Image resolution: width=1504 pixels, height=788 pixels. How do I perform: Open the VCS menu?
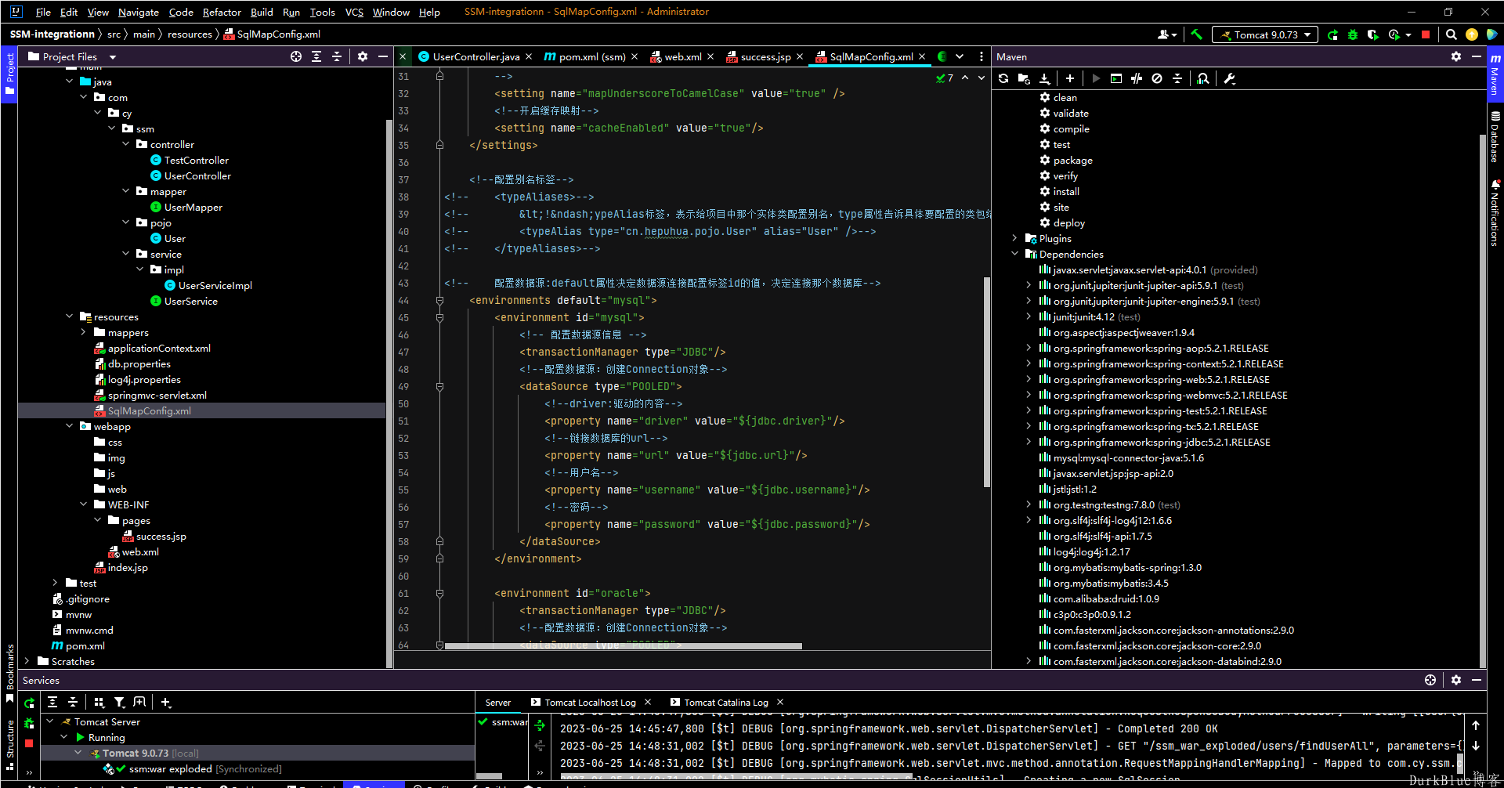click(x=354, y=12)
